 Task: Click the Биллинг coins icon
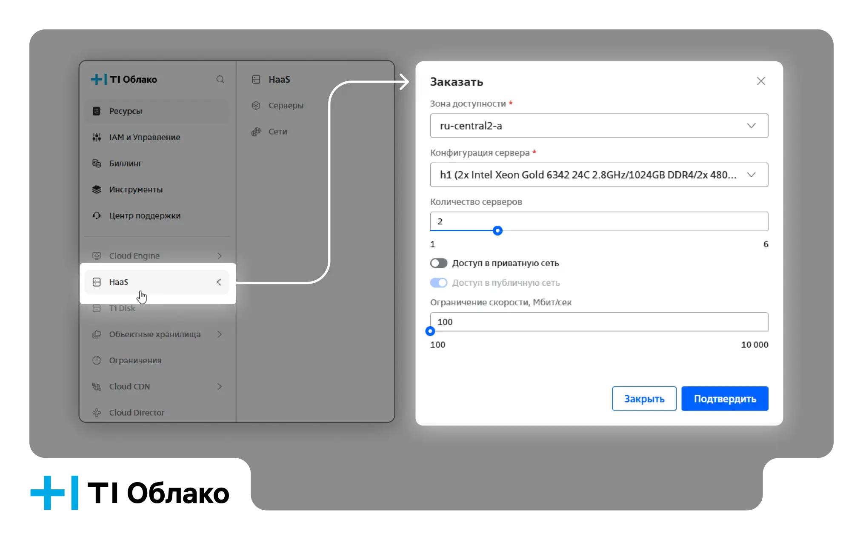(97, 163)
